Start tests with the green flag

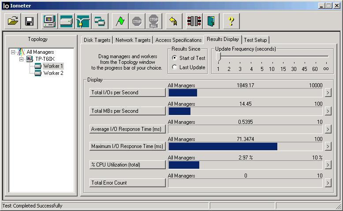pos(120,21)
